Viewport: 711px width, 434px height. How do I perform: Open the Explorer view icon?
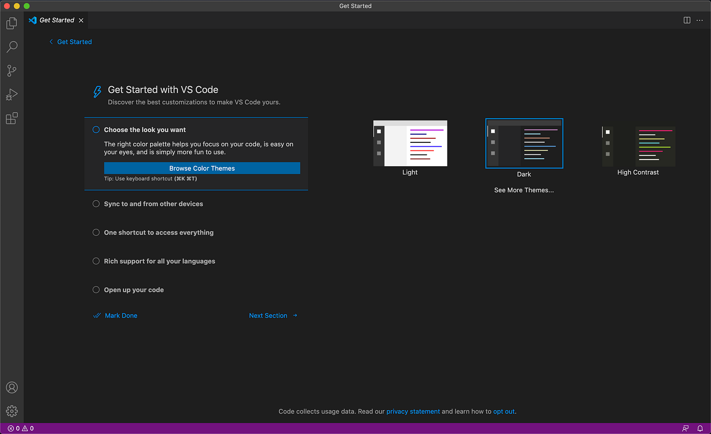11,23
